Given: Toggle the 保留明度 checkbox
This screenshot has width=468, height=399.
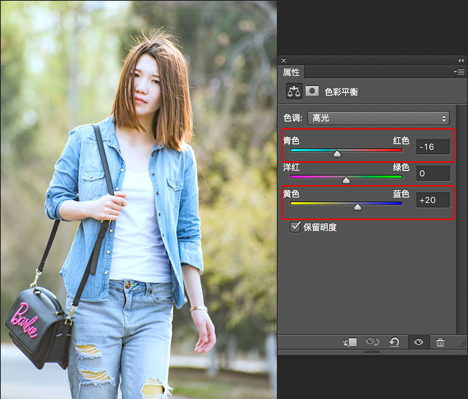Looking at the screenshot, I should [295, 227].
